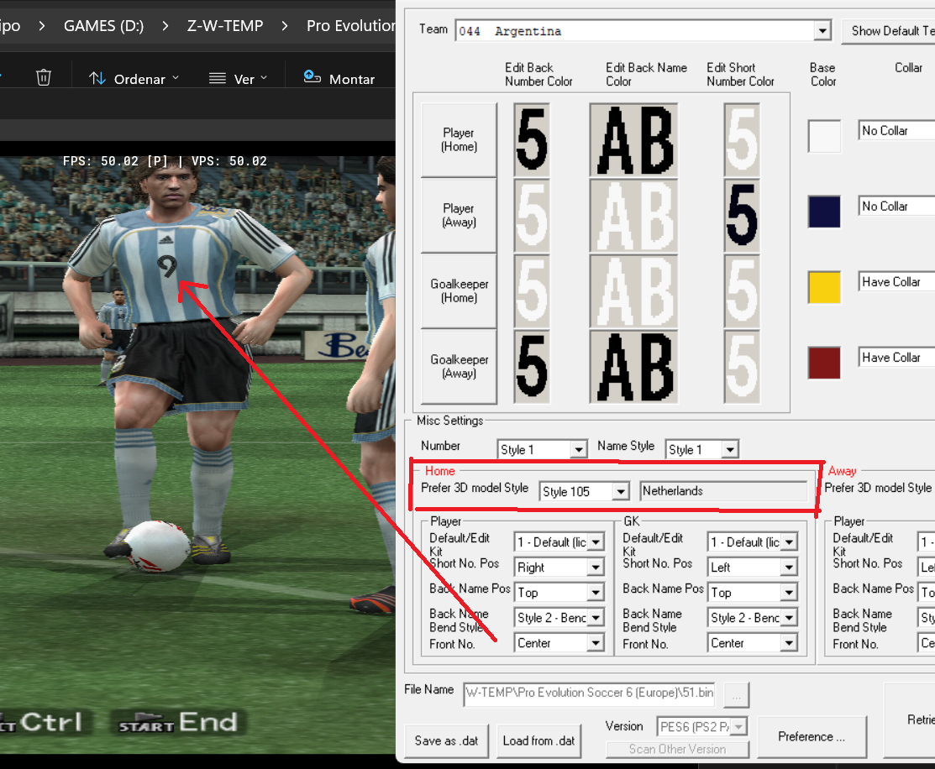Click the File Name path field
This screenshot has height=769, width=935.
[589, 693]
